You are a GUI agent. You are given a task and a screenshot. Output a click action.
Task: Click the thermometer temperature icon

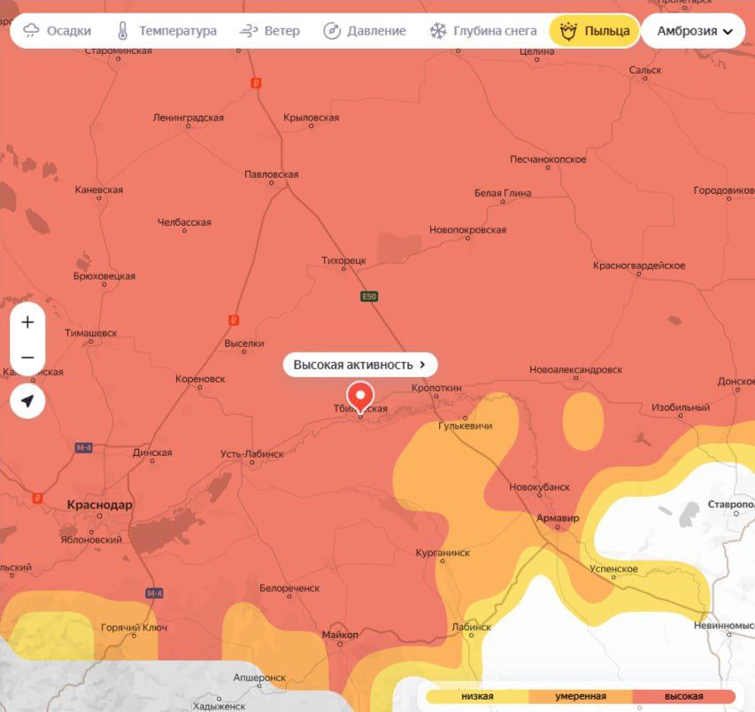pyautogui.click(x=122, y=31)
